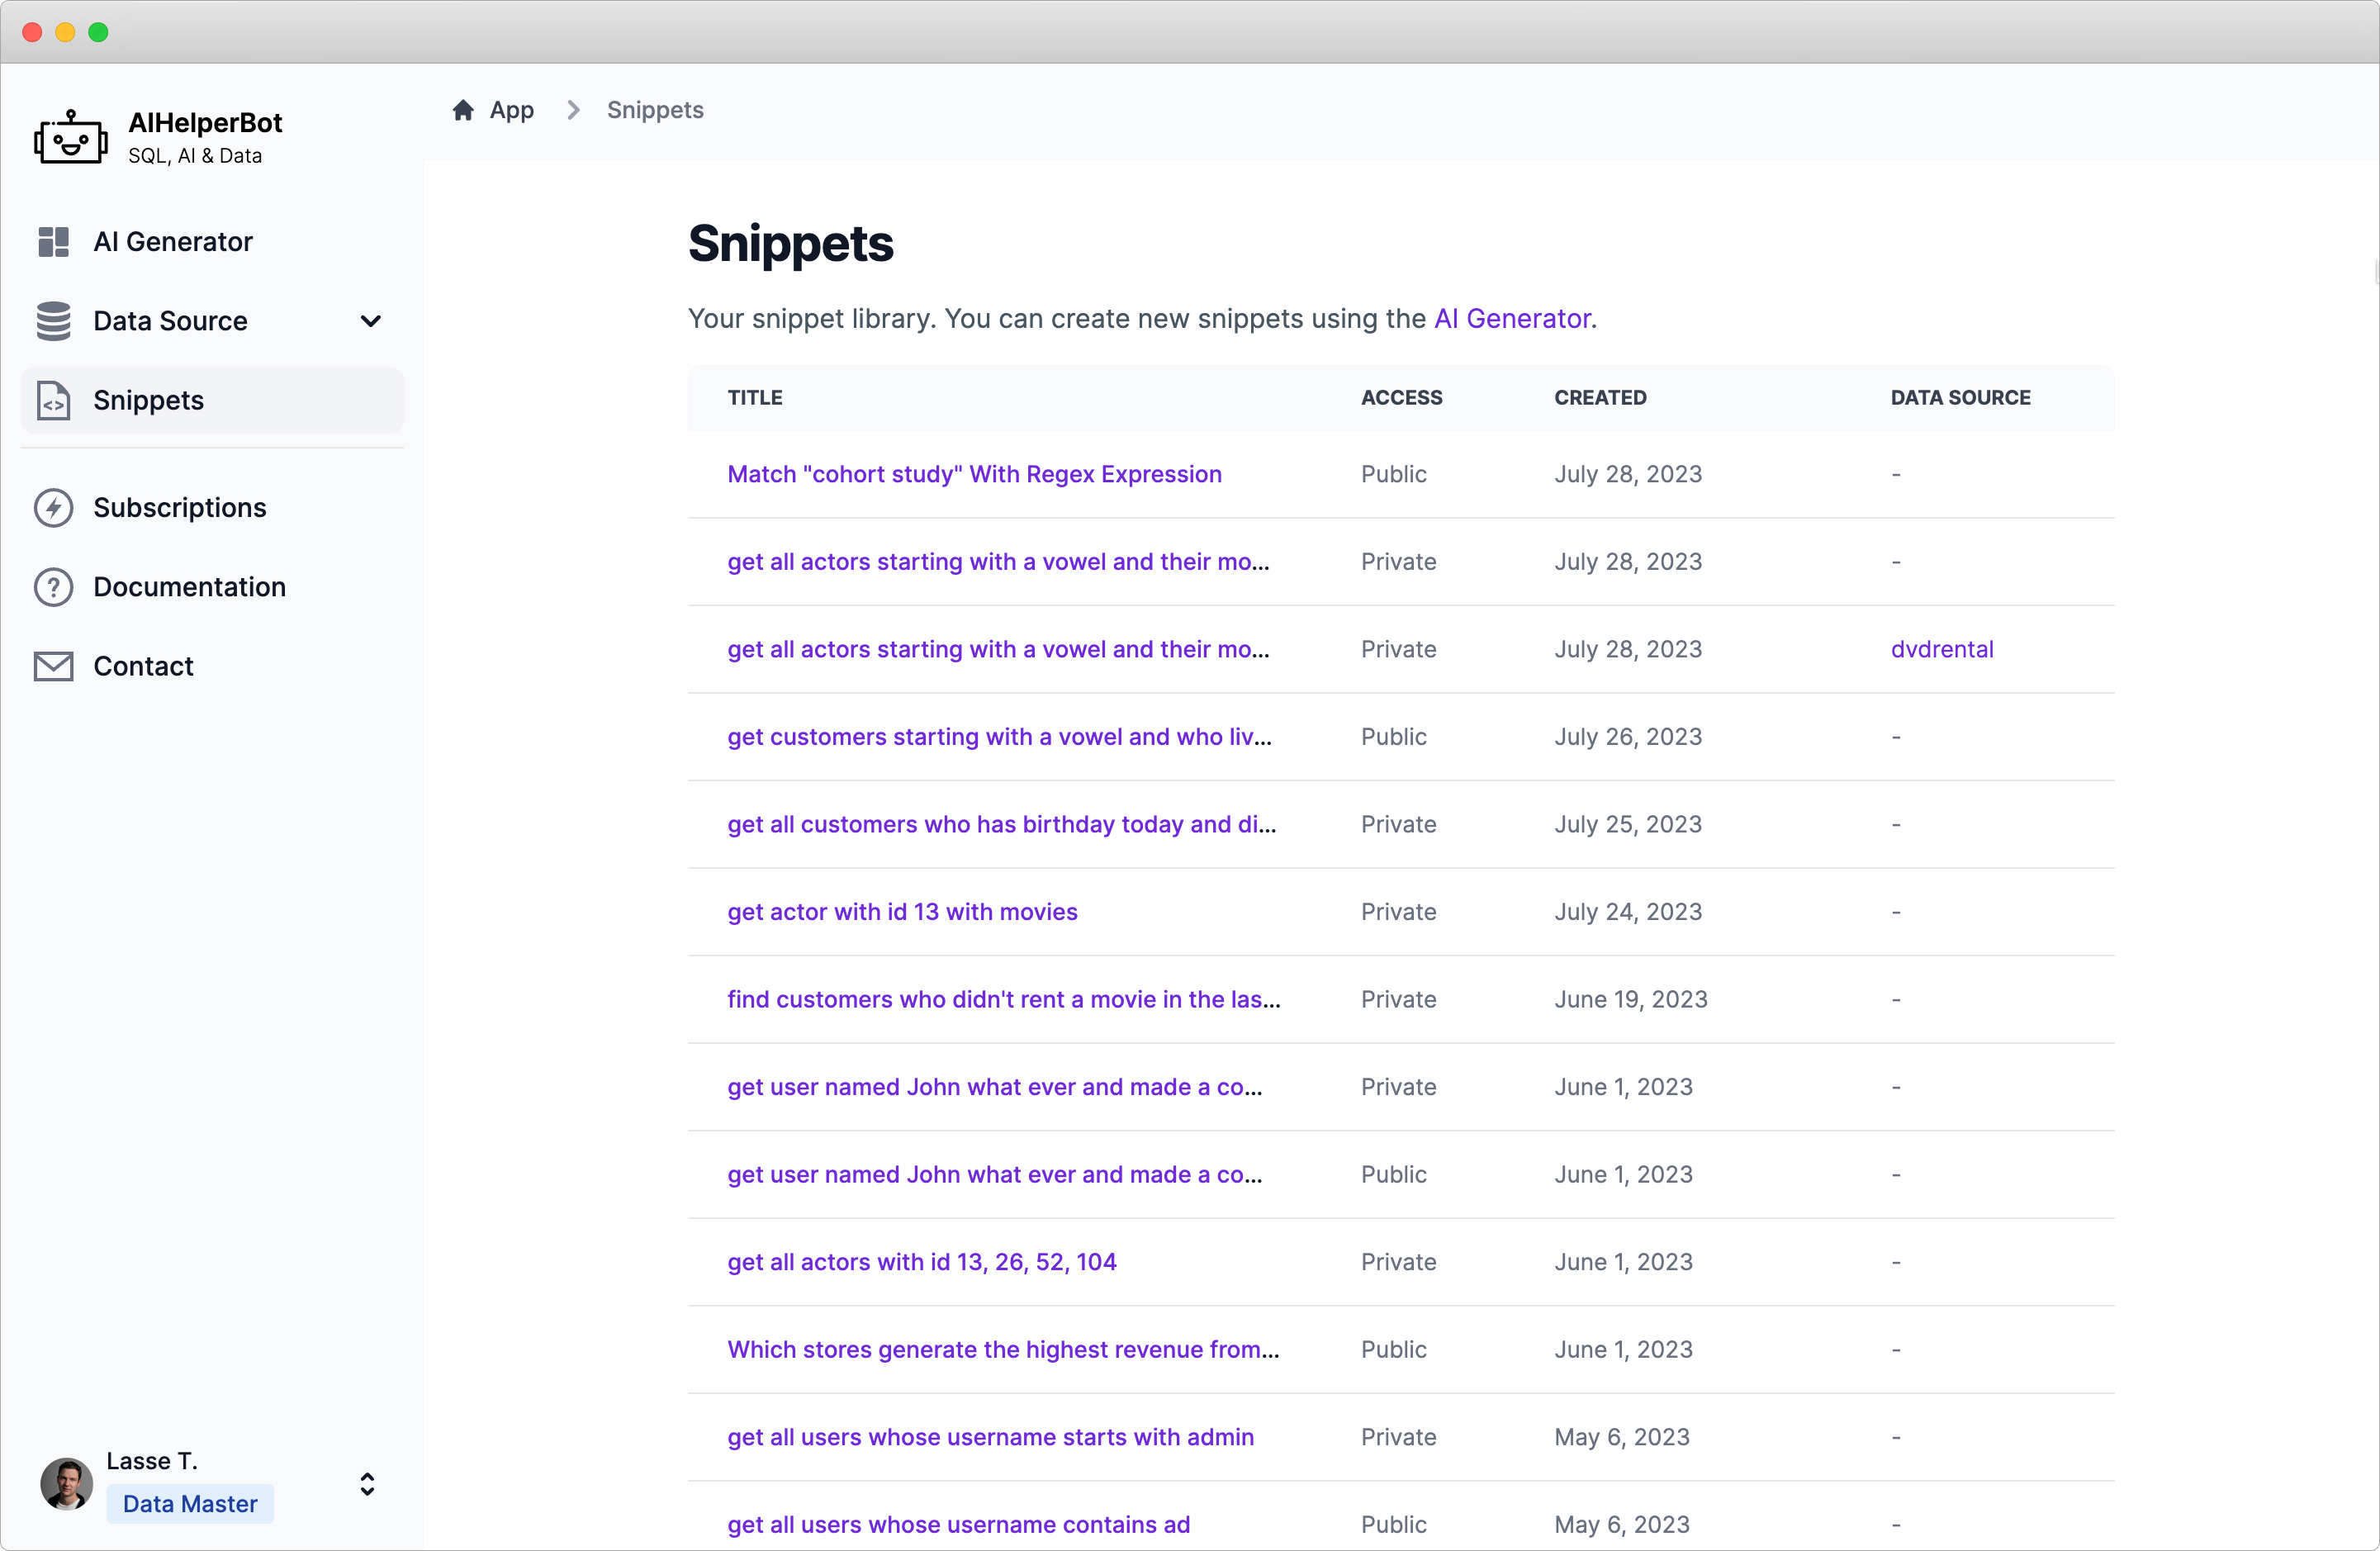Open Match "cohort study" With Regex Expression snippet
The width and height of the screenshot is (2380, 1551).
click(974, 474)
